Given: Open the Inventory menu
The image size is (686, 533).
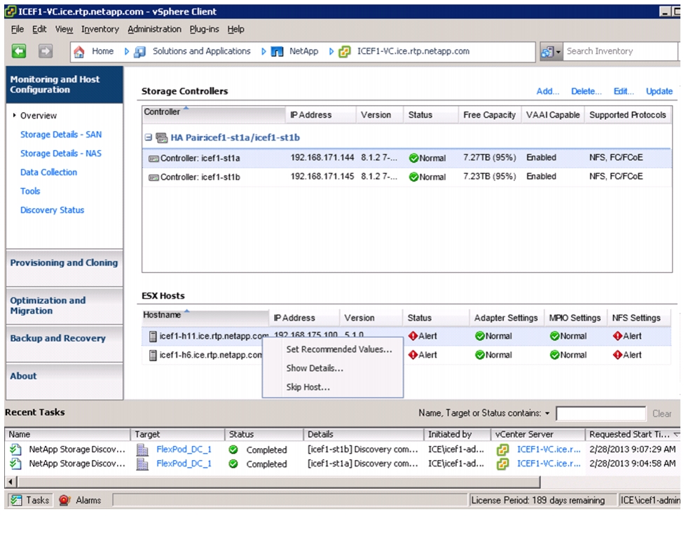Looking at the screenshot, I should coord(100,29).
